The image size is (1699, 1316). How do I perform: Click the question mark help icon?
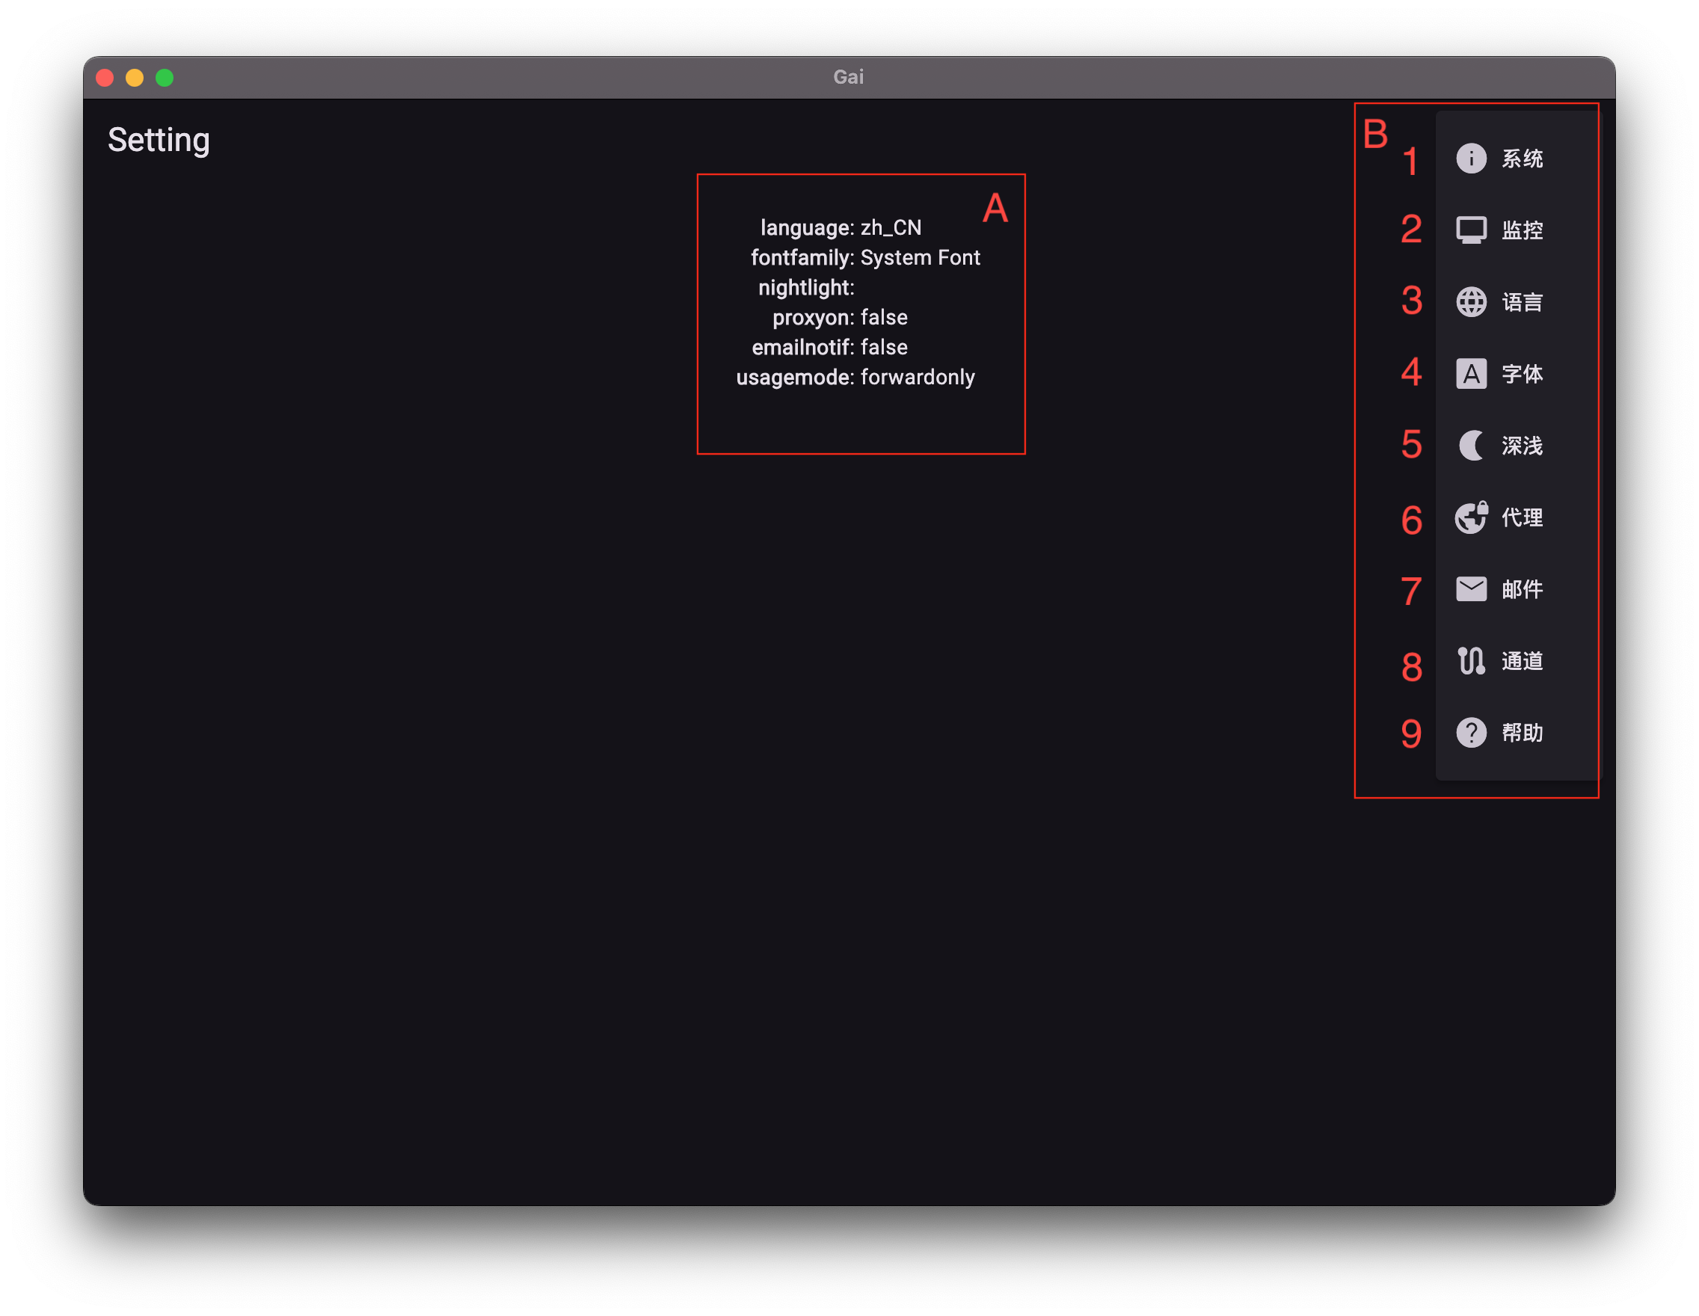1470,733
